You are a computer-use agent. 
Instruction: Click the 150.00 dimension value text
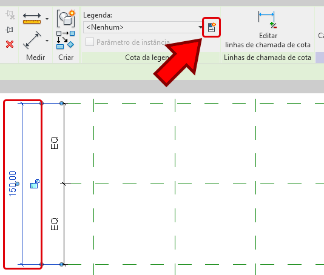point(12,184)
